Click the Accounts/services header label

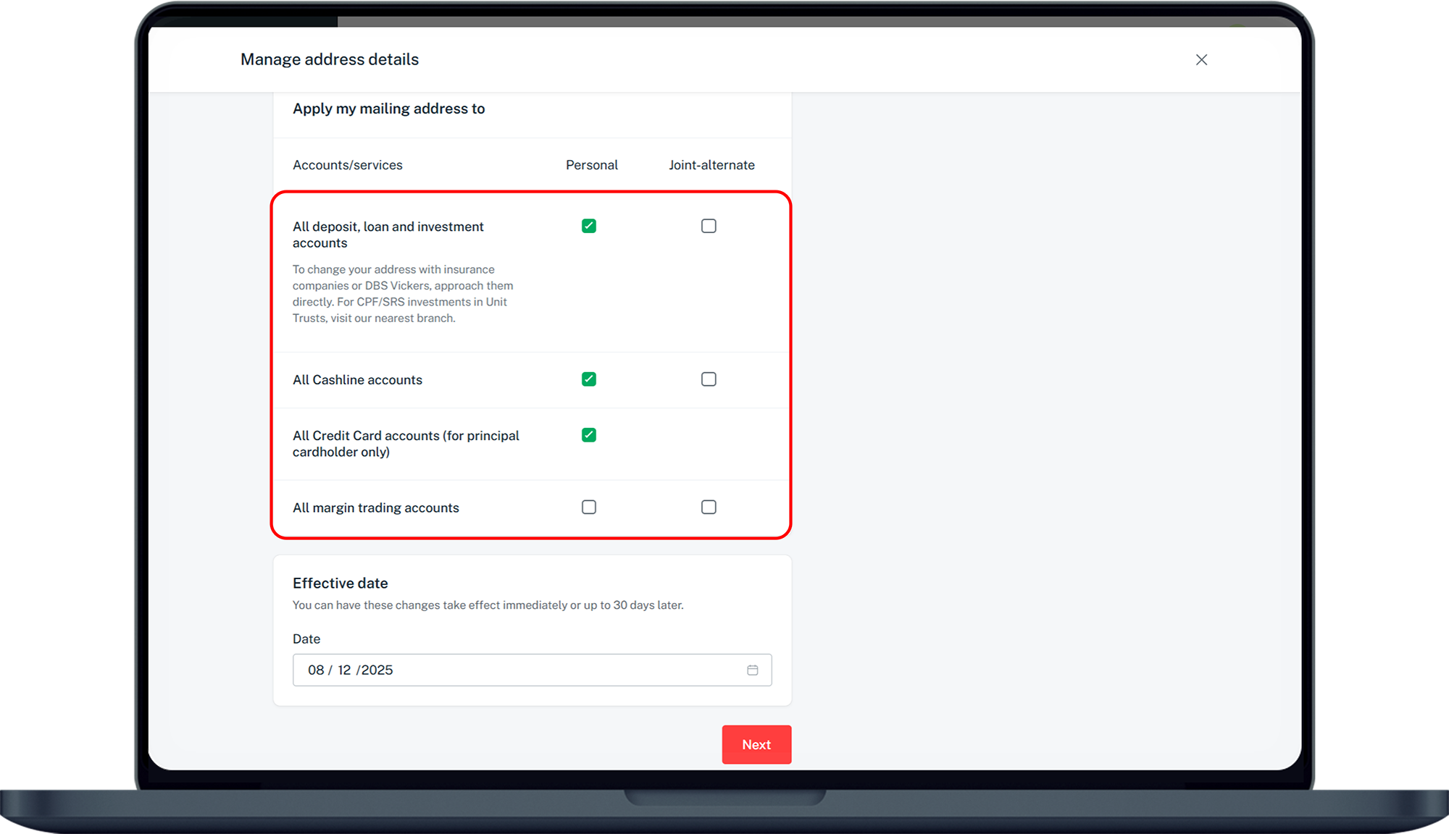pyautogui.click(x=347, y=164)
